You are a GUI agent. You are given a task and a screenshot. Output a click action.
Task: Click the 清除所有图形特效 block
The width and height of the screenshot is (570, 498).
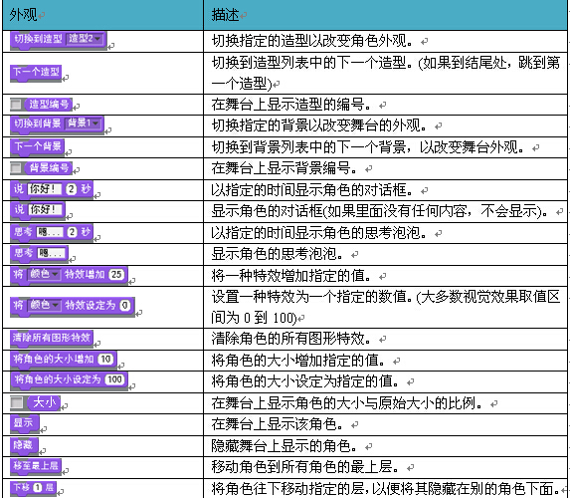(52, 339)
